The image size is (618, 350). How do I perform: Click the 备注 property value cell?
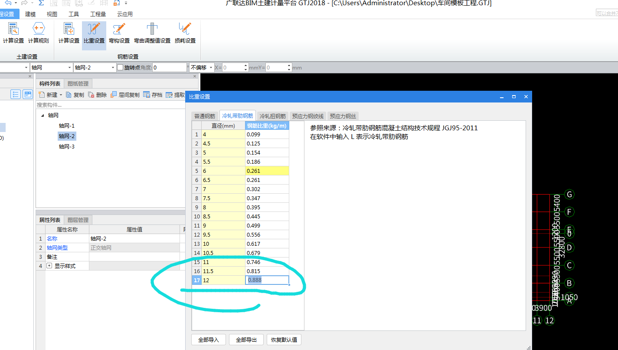click(x=134, y=257)
